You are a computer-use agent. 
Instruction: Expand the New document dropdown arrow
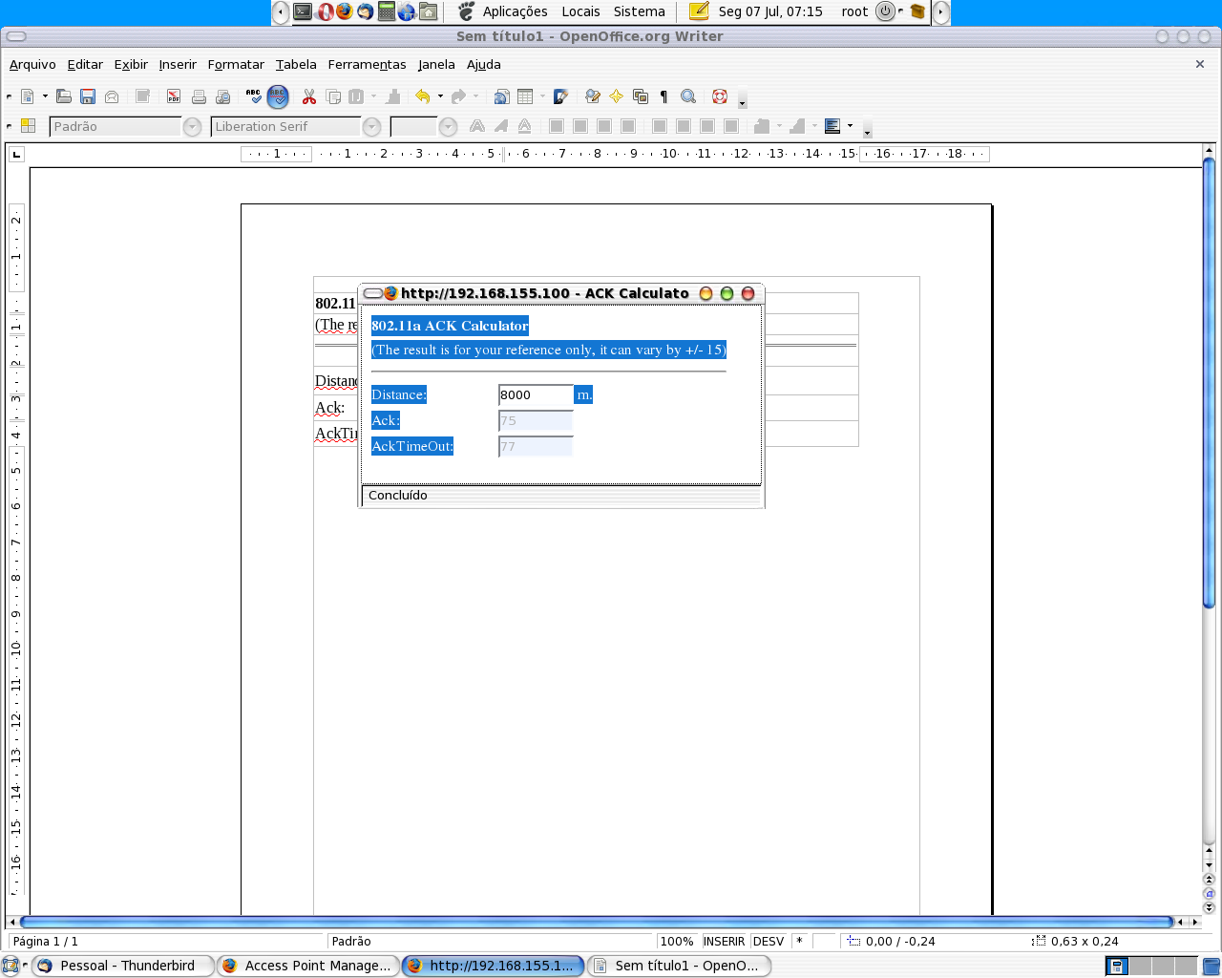pyautogui.click(x=45, y=96)
